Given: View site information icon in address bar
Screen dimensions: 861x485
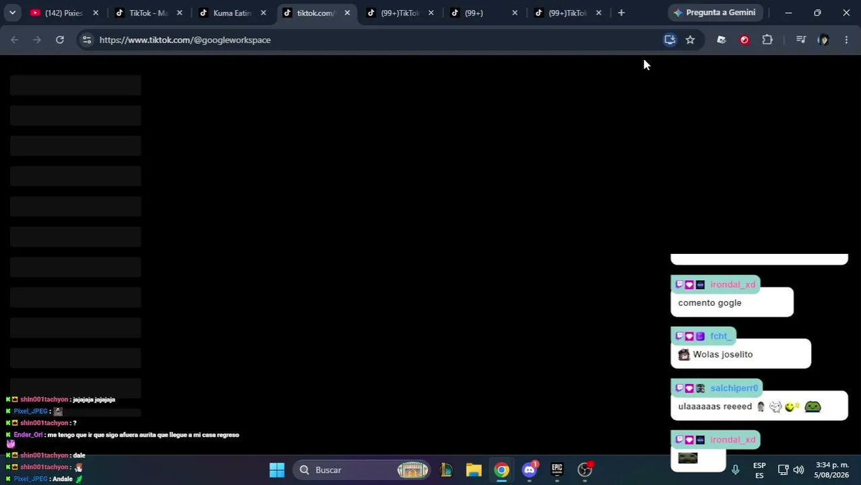Looking at the screenshot, I should 86,40.
